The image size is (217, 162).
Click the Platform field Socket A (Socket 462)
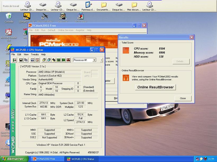click(59, 76)
